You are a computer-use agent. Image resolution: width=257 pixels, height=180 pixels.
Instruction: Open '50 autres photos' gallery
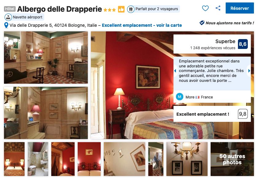232,159
